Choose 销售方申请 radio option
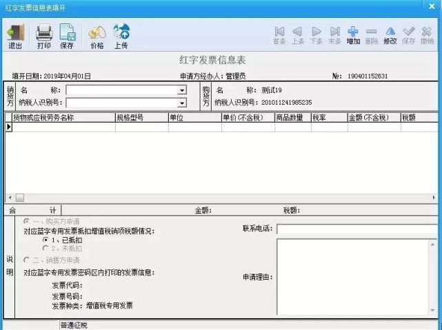The width and height of the screenshot is (442, 330). click(x=26, y=260)
